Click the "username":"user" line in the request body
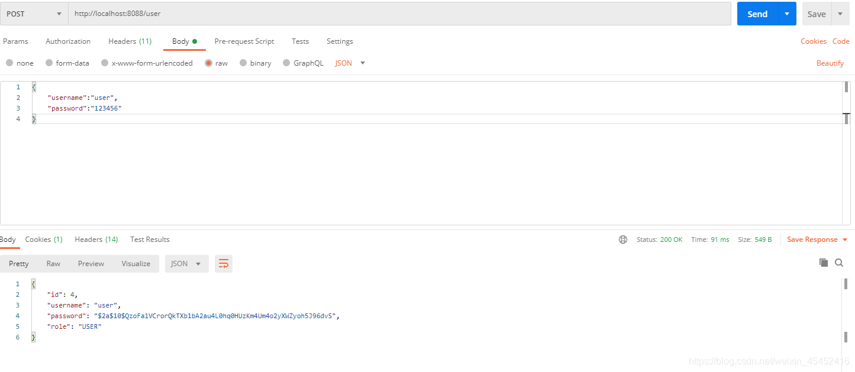 tap(83, 98)
